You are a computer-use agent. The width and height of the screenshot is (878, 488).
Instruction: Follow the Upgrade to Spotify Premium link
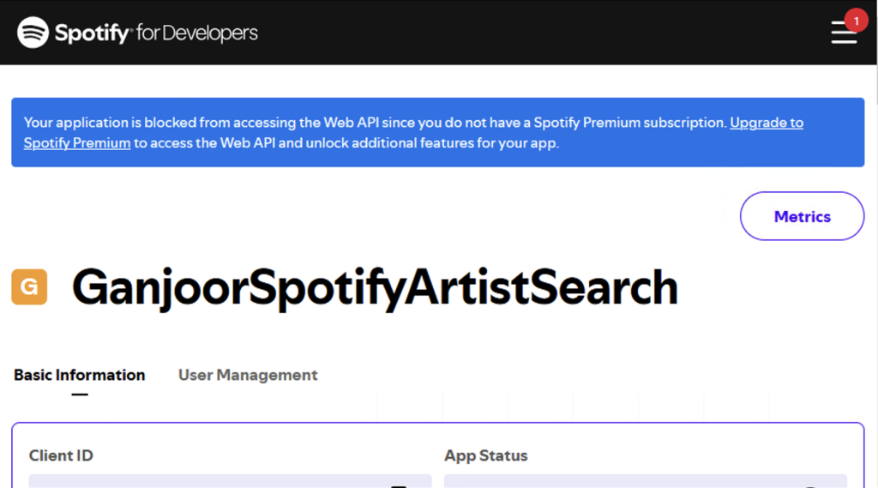(766, 123)
